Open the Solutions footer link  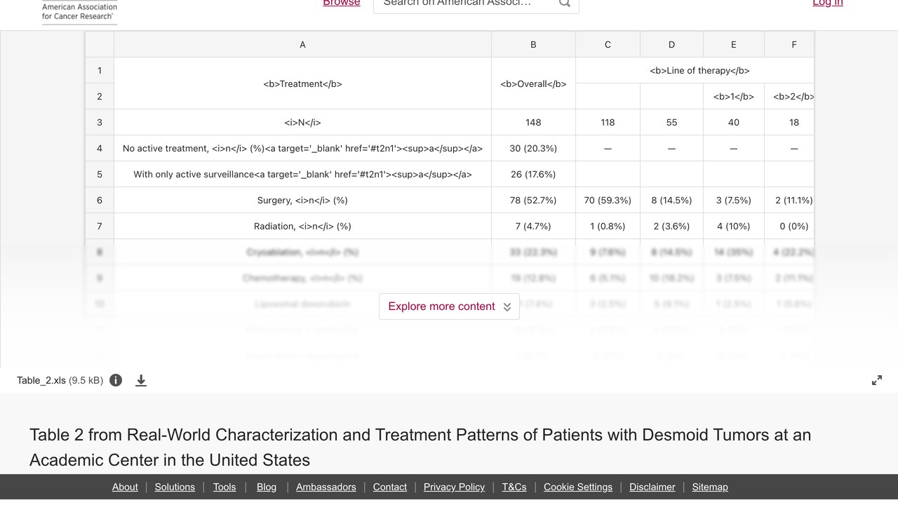coord(175,487)
